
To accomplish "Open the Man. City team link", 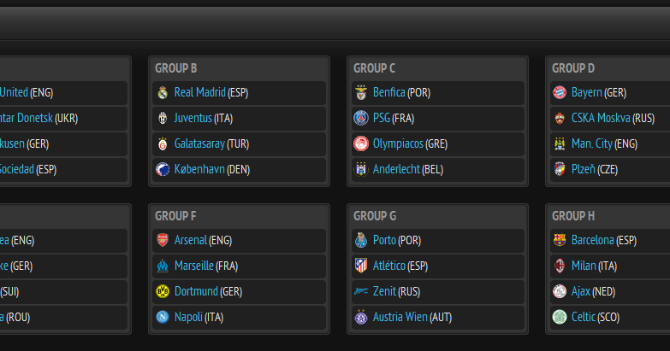I will click(x=592, y=143).
